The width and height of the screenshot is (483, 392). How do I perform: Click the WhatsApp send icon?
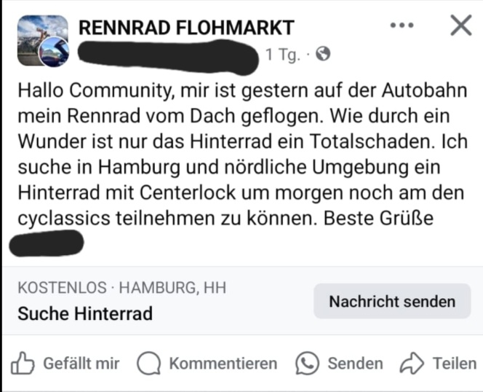(x=308, y=364)
